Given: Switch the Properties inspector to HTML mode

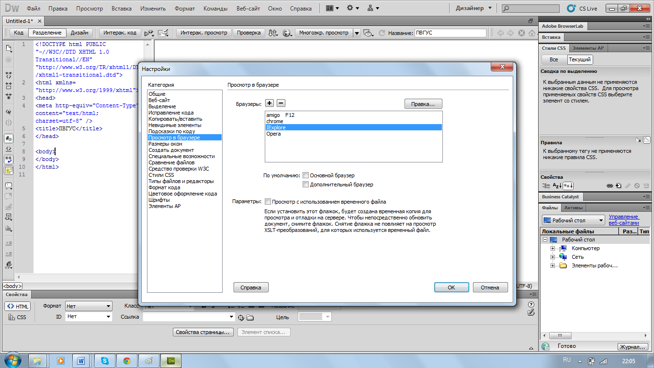Looking at the screenshot, I should (x=18, y=307).
